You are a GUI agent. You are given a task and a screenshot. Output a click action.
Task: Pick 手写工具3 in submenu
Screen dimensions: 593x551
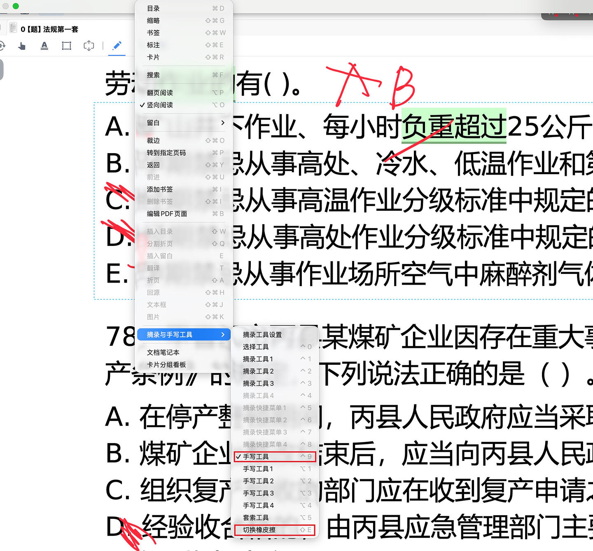coord(275,493)
